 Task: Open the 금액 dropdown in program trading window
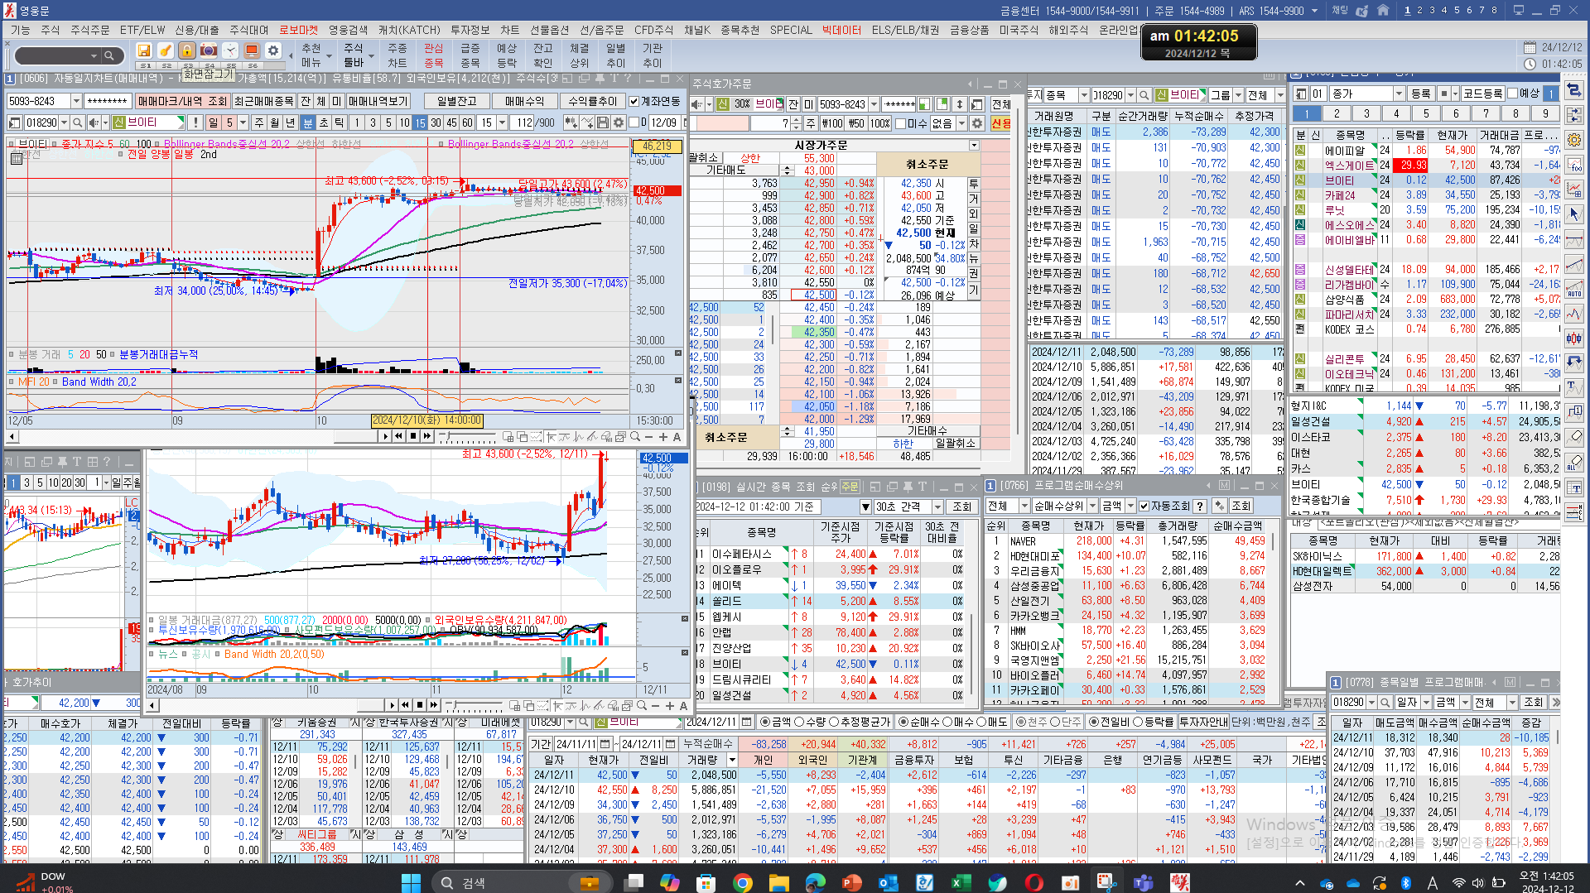pos(1130,506)
